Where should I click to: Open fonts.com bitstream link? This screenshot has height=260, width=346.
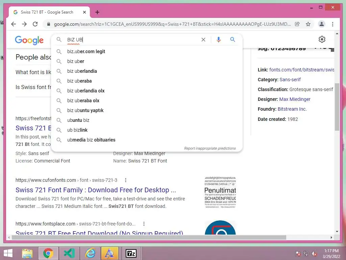click(x=302, y=70)
